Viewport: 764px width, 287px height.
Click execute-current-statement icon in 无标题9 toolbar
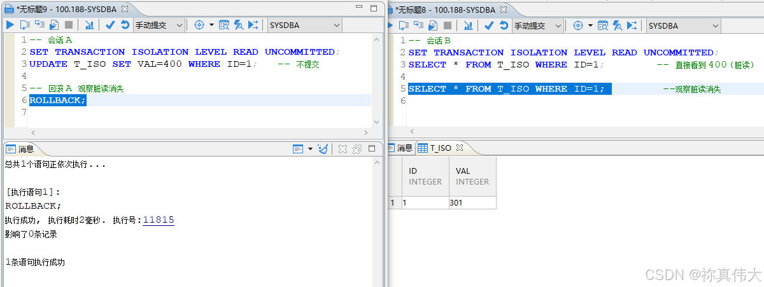tap(25, 25)
